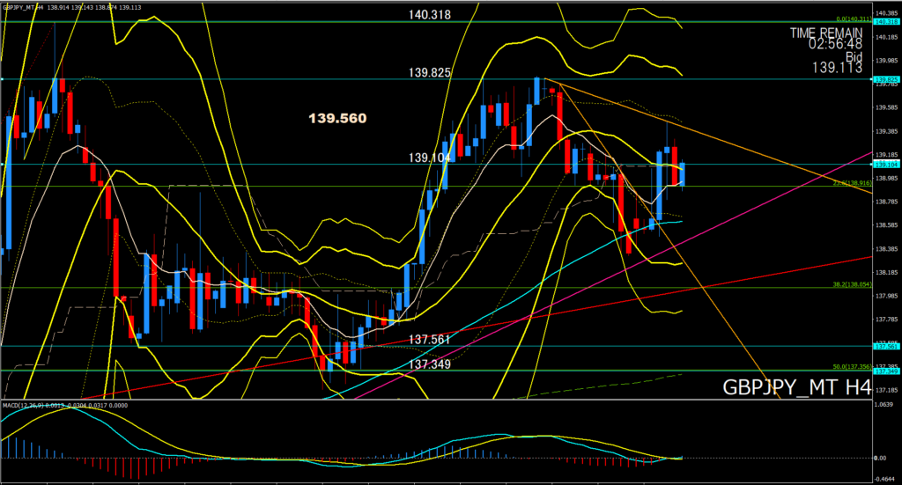Click the cyan 137.561 price axis tag
The width and height of the screenshot is (902, 485).
(886, 347)
